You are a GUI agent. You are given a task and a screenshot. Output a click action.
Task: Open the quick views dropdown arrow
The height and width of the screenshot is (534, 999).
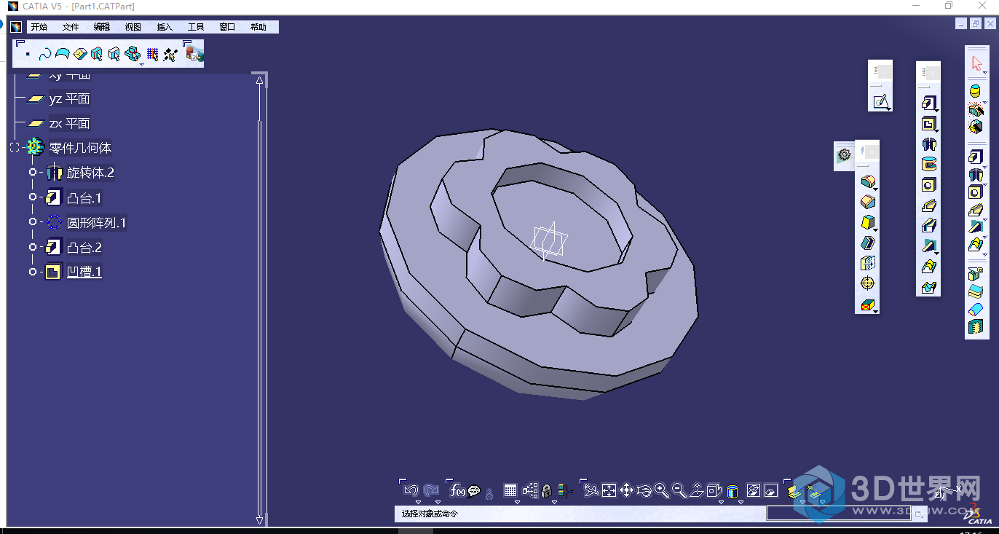721,502
